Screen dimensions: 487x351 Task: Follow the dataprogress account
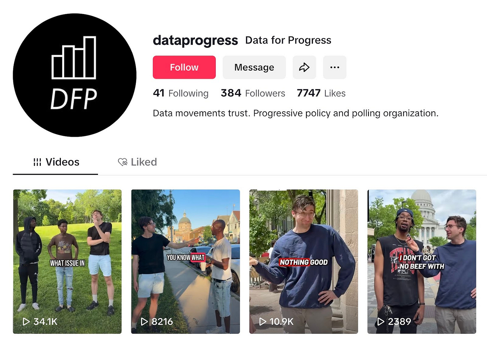[184, 68]
